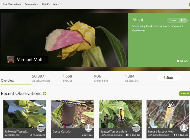190x140 pixels.
Task: Open the Stats button
Action: pyautogui.click(x=168, y=78)
